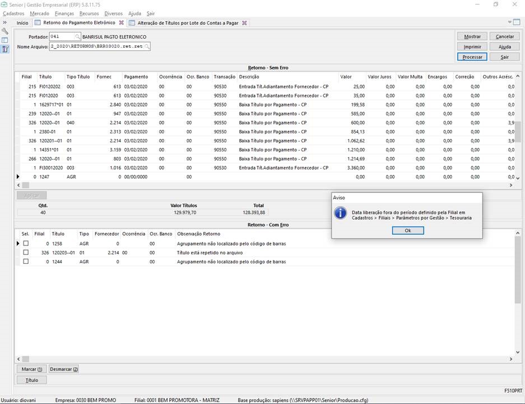Screen dimensions: 525x404
Task: Click the Valor Títulos total 129.979,70
Action: [x=185, y=212]
